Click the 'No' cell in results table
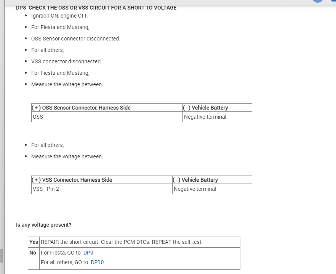The height and width of the screenshot is (274, 336). pyautogui.click(x=33, y=253)
